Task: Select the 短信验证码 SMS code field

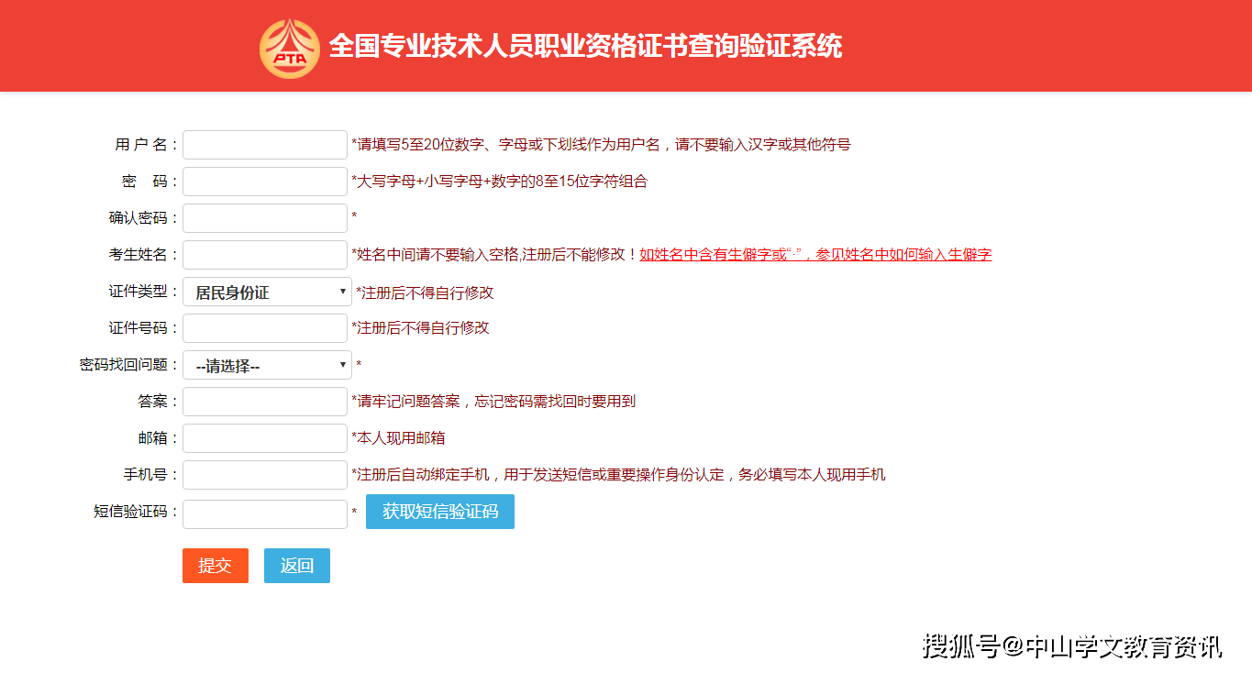Action: 265,513
